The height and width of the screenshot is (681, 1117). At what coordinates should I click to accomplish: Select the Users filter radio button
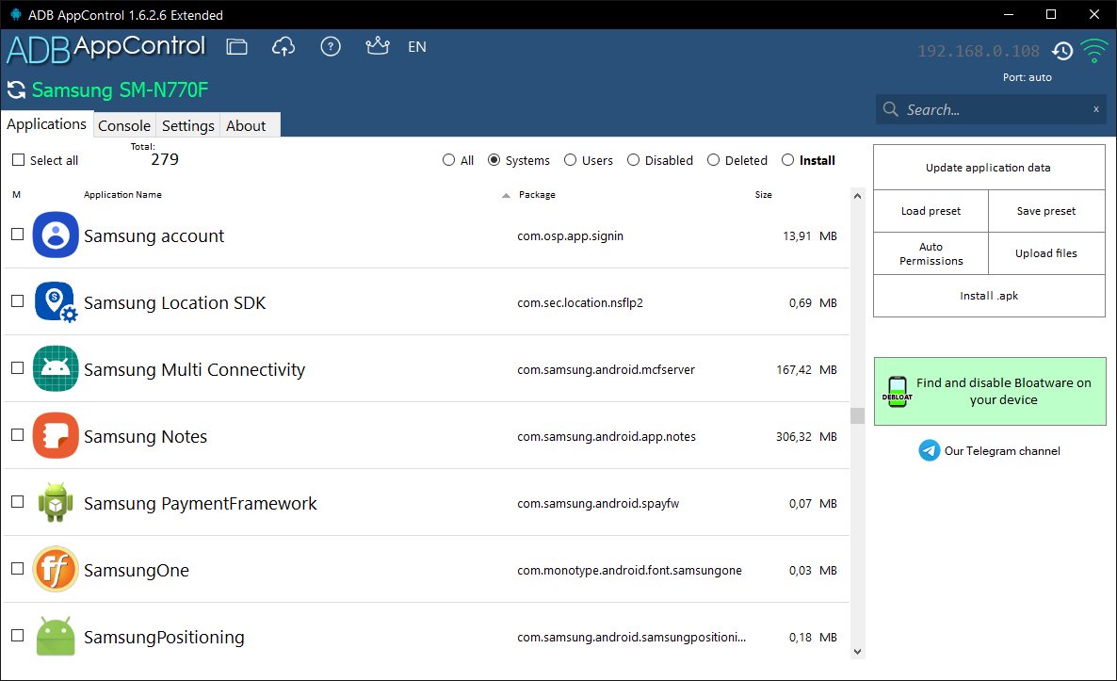570,160
